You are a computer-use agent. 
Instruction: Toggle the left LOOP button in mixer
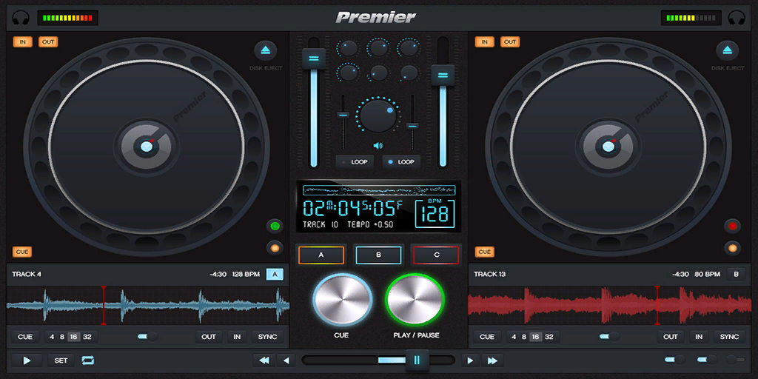click(355, 162)
